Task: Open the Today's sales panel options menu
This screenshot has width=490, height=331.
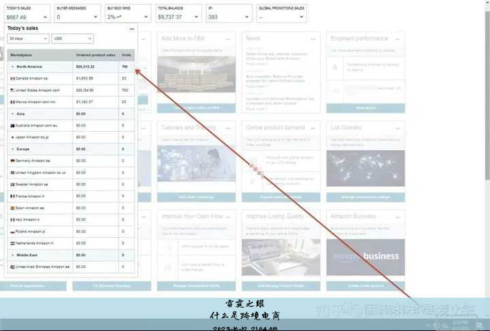Action: (x=131, y=29)
